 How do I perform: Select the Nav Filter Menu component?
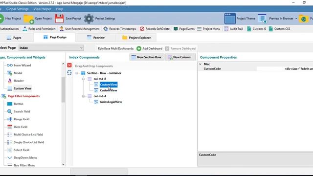24,165
